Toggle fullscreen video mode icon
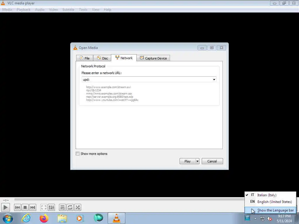The image size is (299, 224). click(44, 207)
